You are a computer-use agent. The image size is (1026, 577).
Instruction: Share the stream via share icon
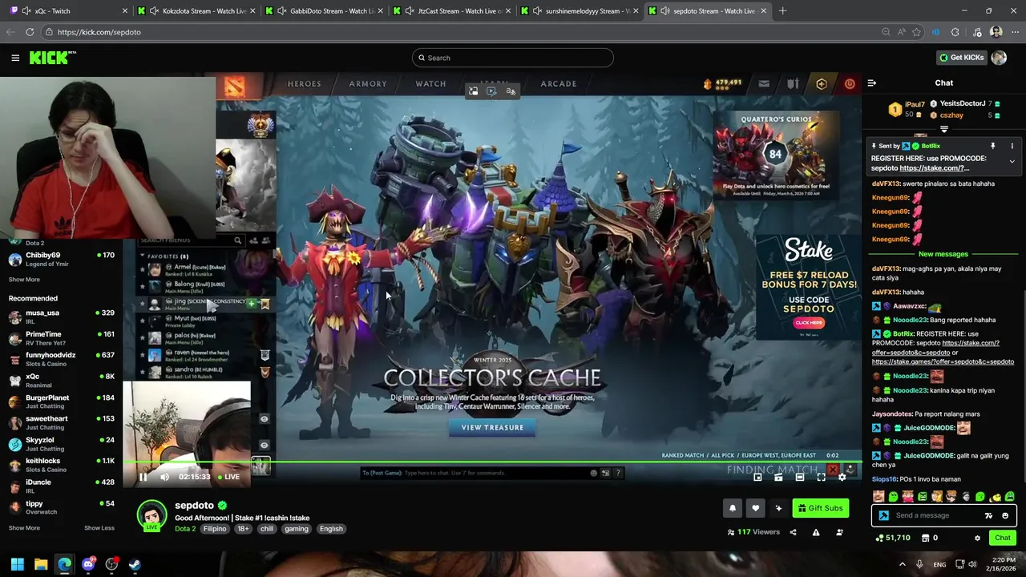tap(793, 532)
